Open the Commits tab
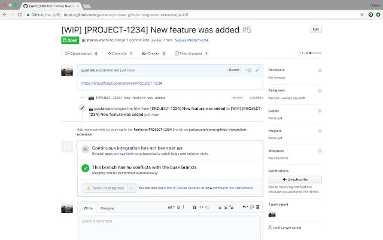Screen dimensions: 383x240 119,53
